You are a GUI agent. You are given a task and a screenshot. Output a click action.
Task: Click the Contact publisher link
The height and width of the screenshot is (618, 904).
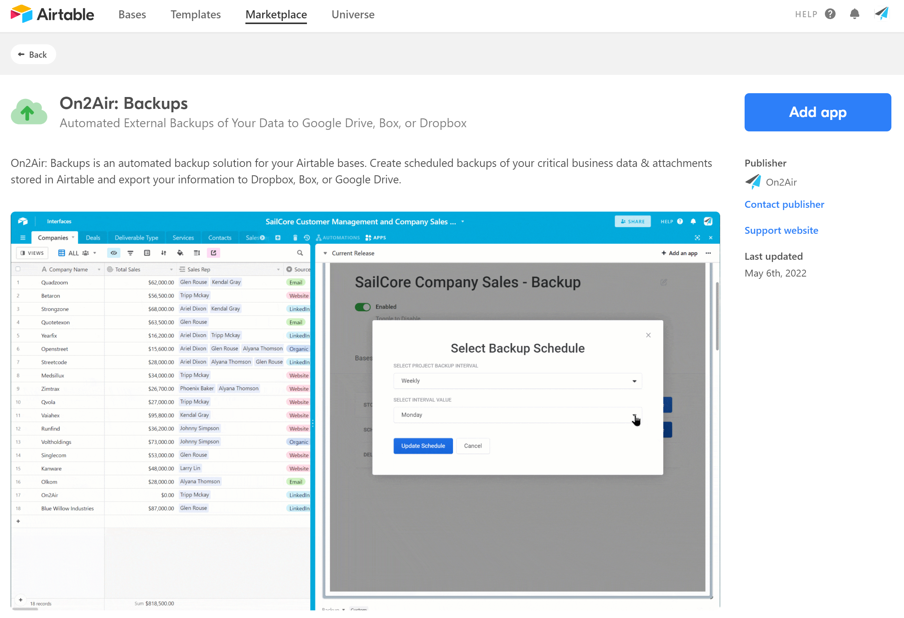784,204
